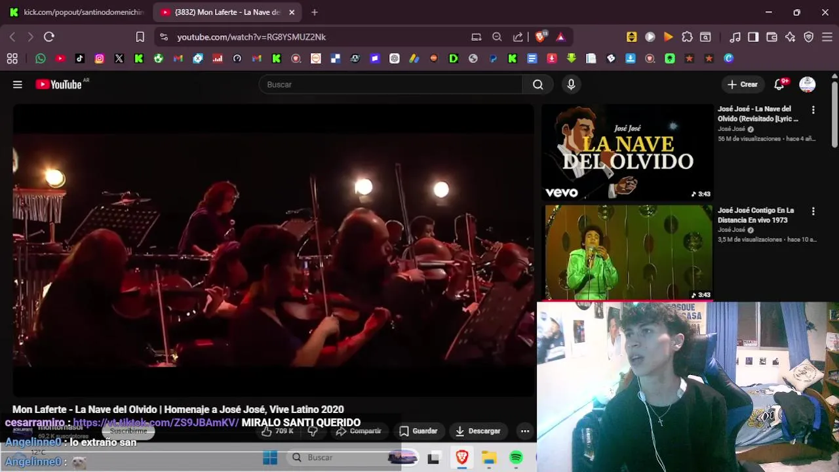Viewport: 839px width, 472px height.
Task: Open the first Gmail bookmark
Action: pos(178,58)
